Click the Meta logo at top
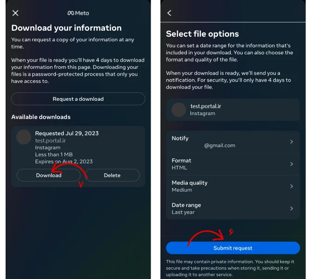This screenshot has width=312, height=279. tap(78, 13)
